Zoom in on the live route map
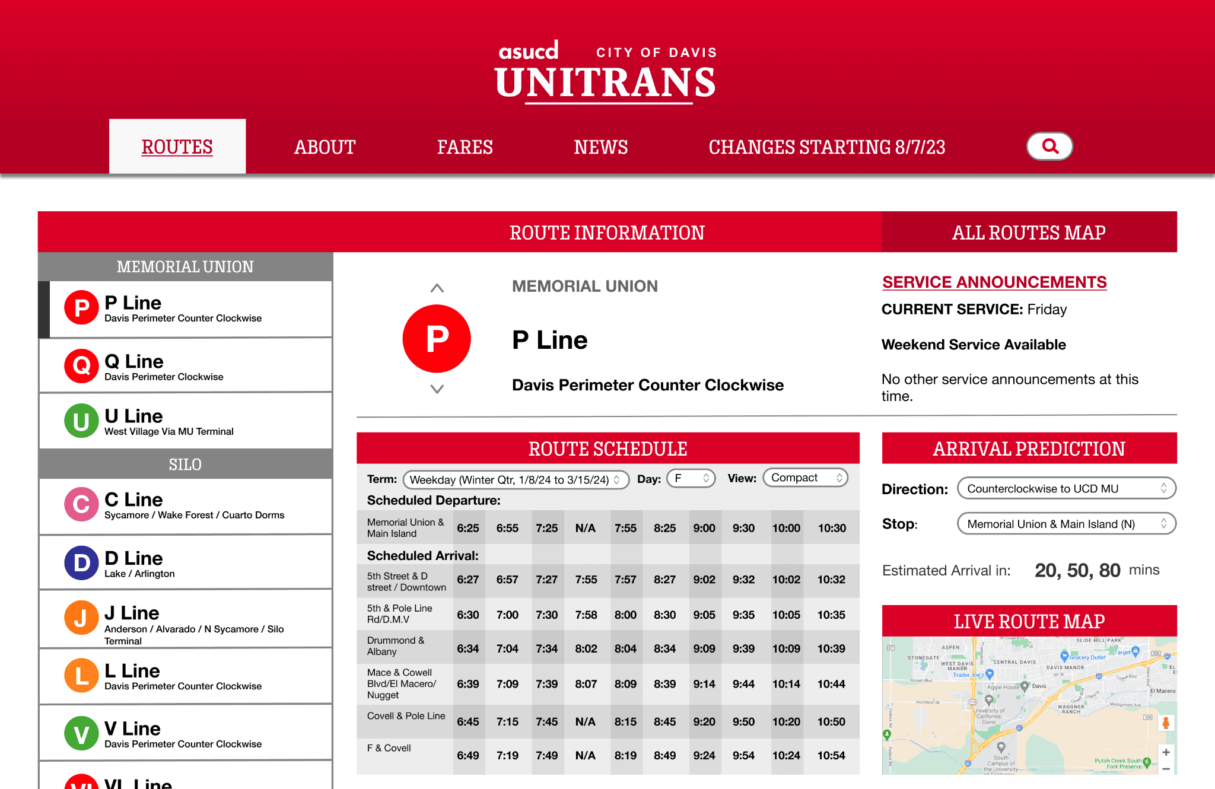 pos(1166,752)
